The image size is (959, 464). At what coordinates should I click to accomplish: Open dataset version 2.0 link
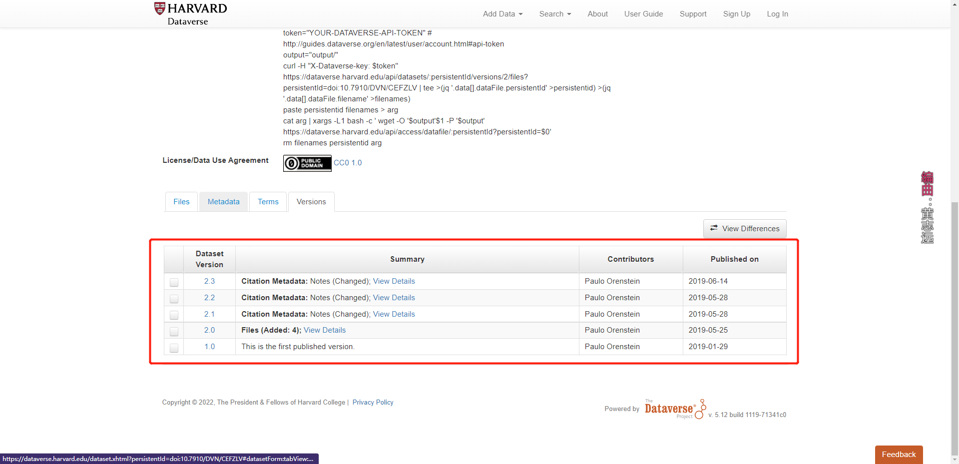tap(209, 330)
